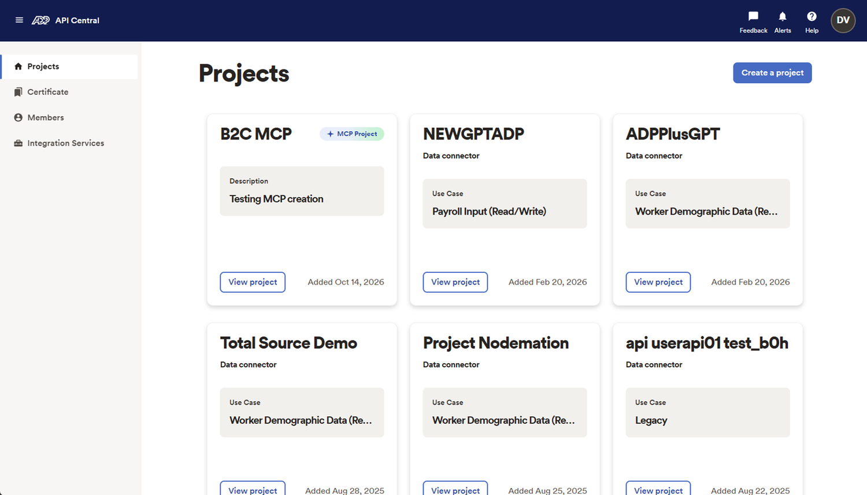Click the Integration Services briefcase icon
Viewport: 867px width, 495px height.
[x=18, y=143]
